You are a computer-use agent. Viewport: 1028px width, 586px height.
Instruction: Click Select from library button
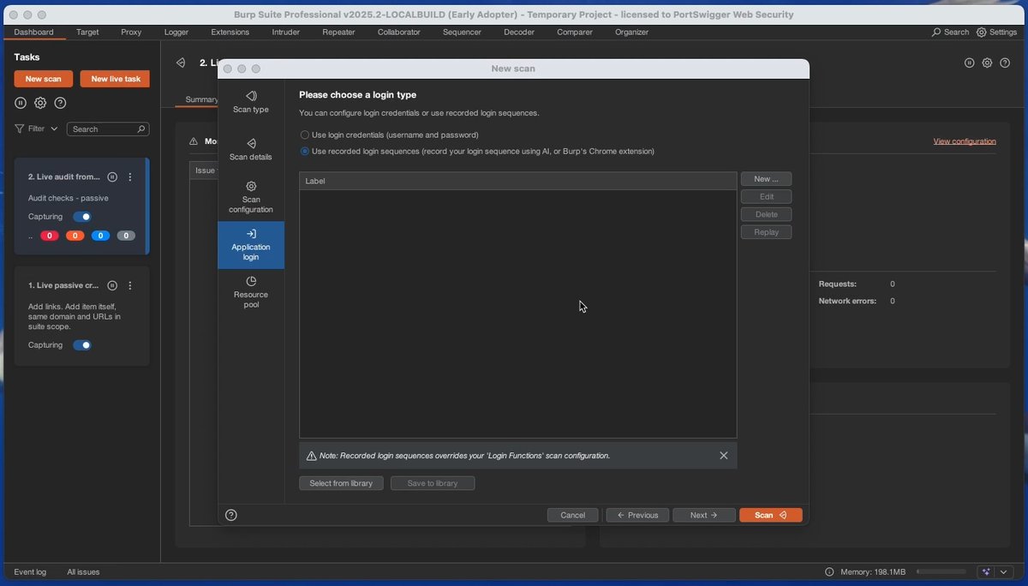tap(341, 483)
